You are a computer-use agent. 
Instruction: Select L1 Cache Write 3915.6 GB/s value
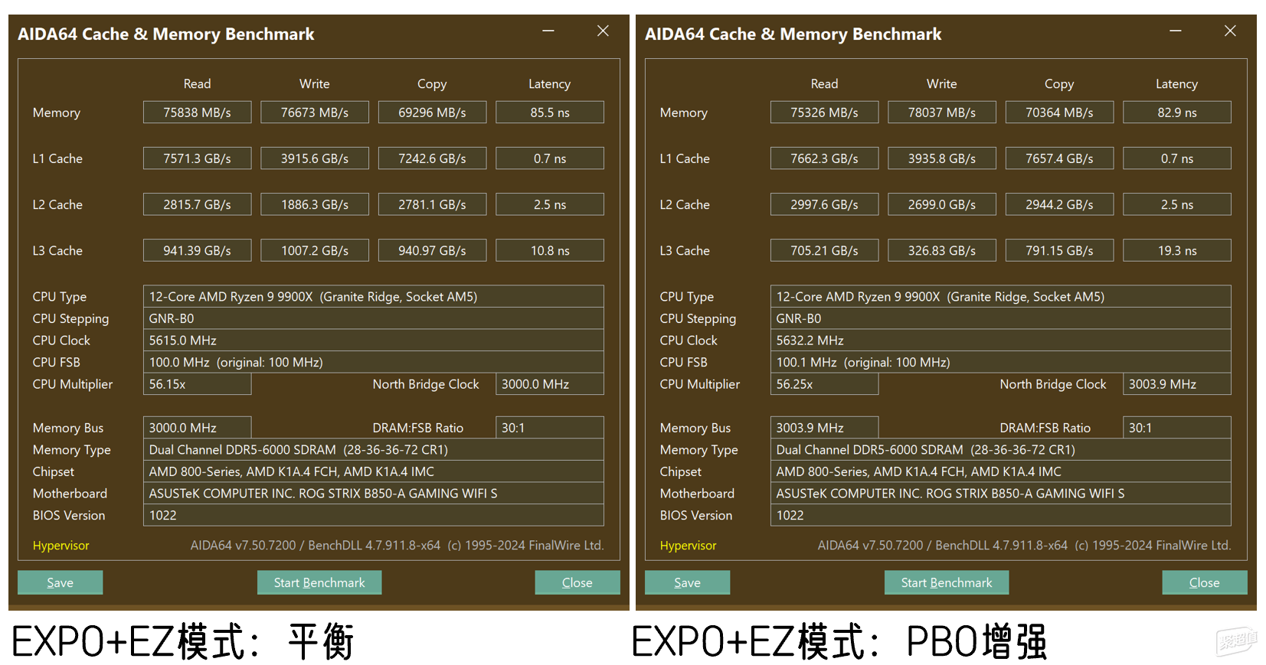click(314, 158)
